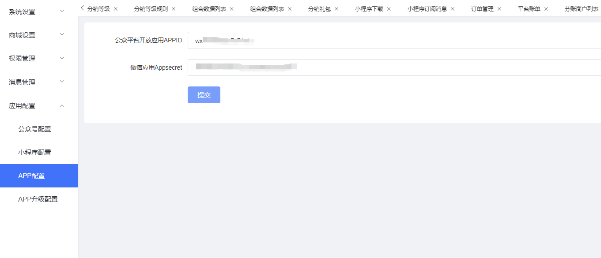601x258 pixels.
Task: Close the 订单管理 tab
Action: 499,9
